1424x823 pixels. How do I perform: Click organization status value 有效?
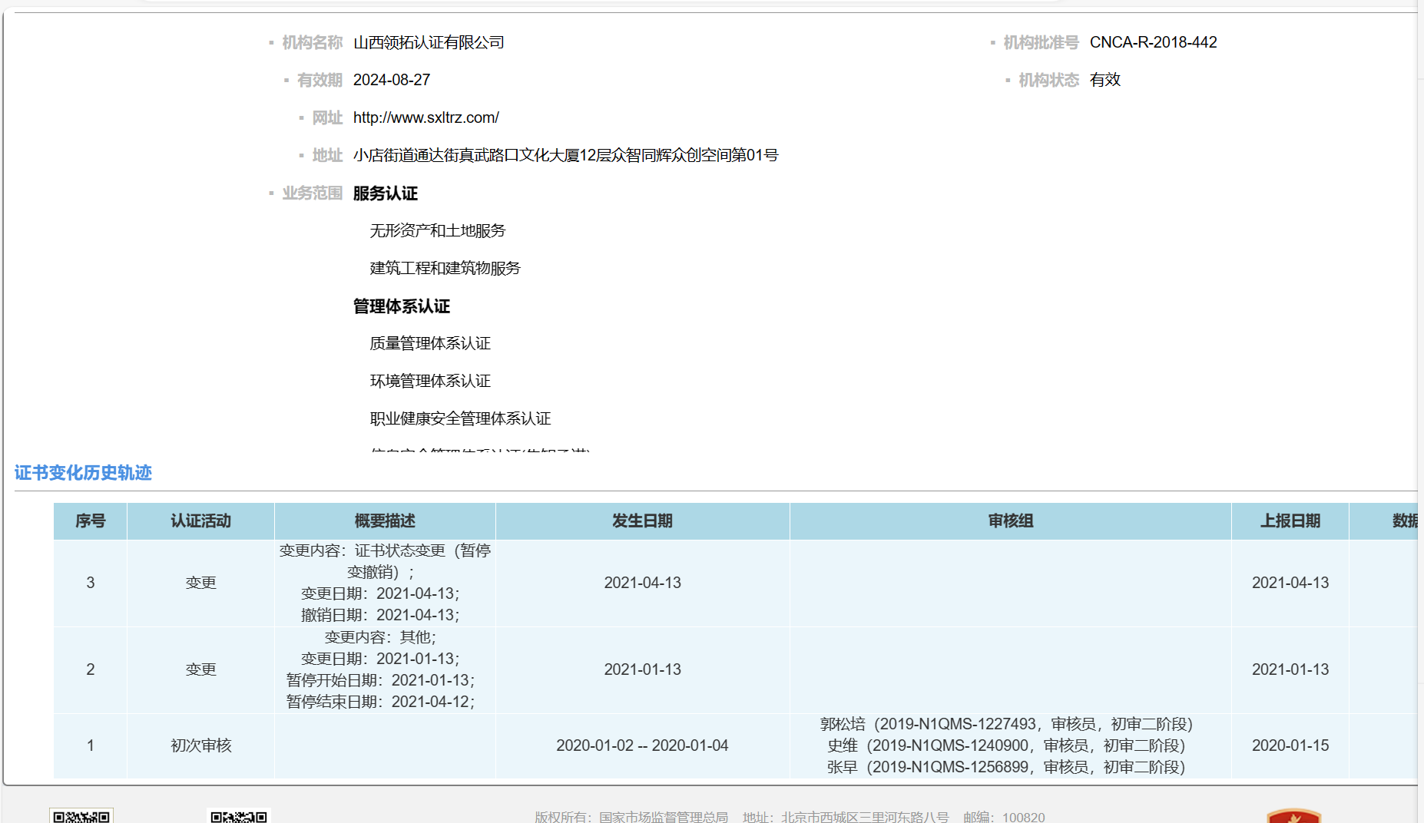(x=1104, y=80)
